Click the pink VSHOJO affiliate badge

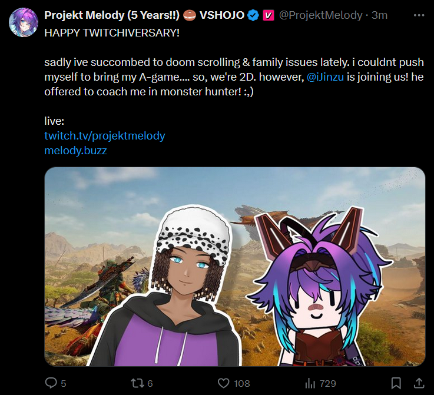pyautogui.click(x=268, y=15)
